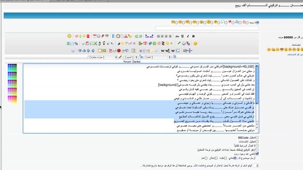Click right-to-left text direction icon
The image size is (303, 170).
click(151, 36)
